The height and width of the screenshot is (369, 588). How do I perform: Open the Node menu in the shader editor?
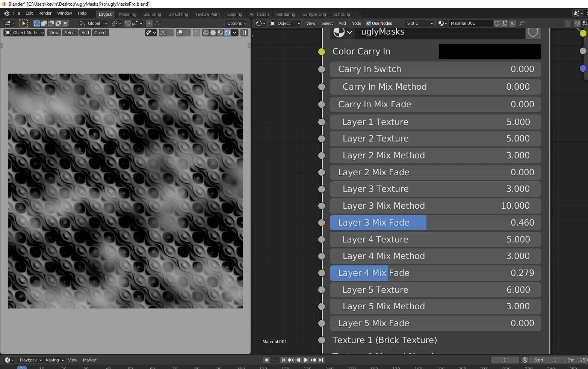[356, 23]
